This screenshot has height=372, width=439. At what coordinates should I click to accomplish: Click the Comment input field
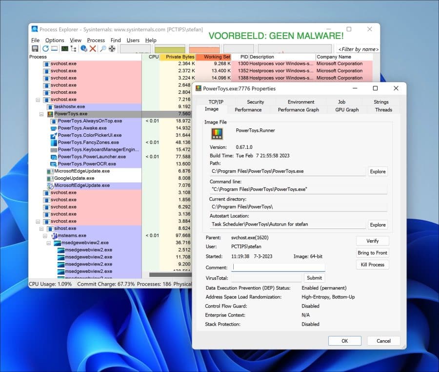[x=279, y=267]
